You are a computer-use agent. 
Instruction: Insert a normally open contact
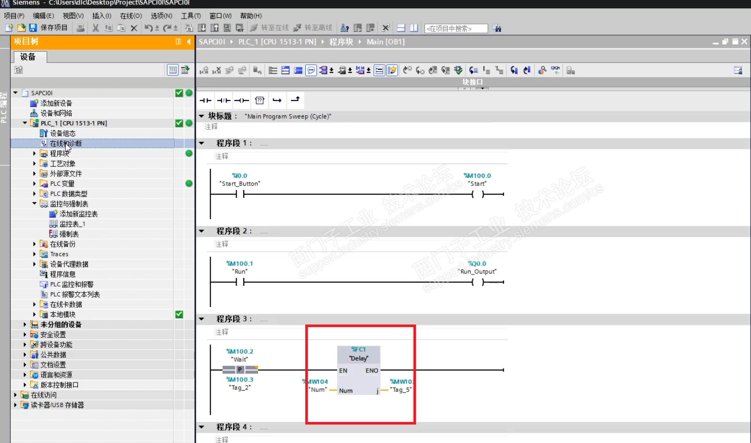[x=206, y=100]
